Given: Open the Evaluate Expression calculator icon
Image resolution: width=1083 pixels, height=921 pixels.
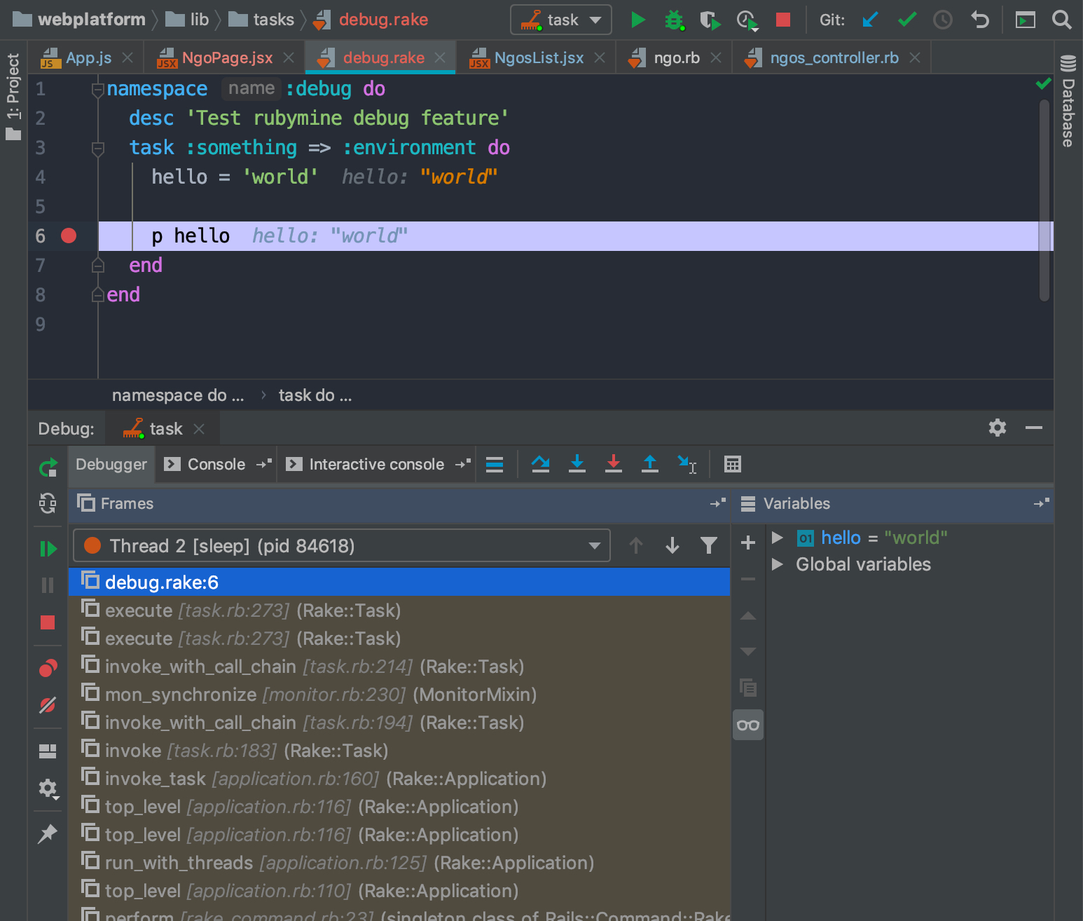Looking at the screenshot, I should pyautogui.click(x=733, y=464).
